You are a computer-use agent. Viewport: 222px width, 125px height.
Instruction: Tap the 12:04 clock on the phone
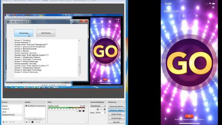tap(168, 4)
